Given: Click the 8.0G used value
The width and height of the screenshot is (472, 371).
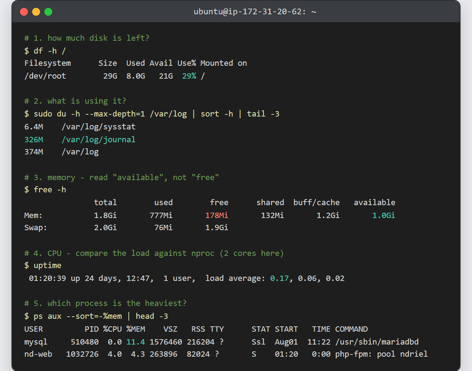Looking at the screenshot, I should (136, 76).
